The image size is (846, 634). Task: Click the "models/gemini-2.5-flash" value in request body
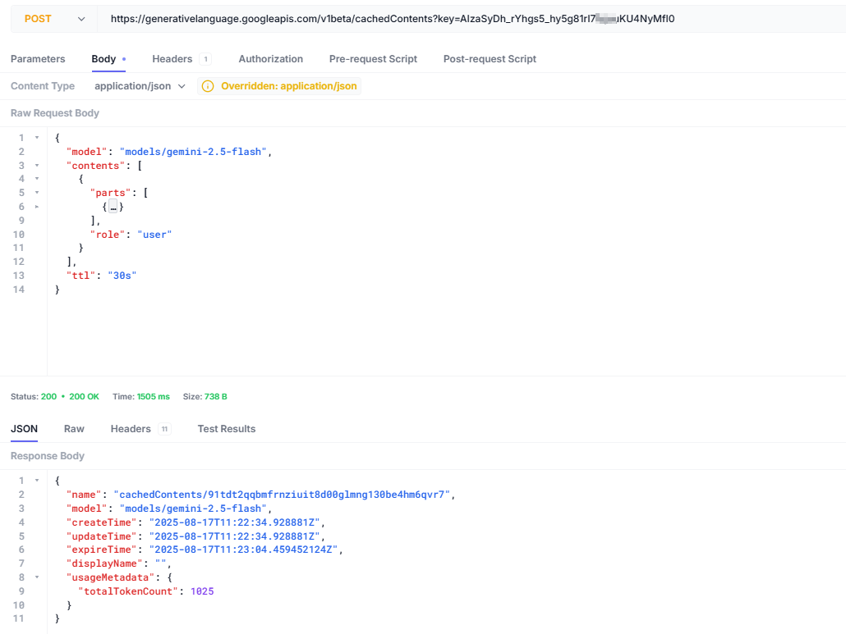193,152
